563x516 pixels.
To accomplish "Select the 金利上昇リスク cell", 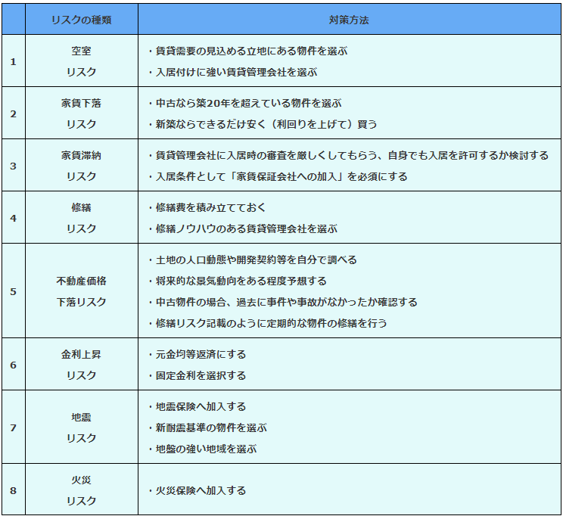I will (x=82, y=365).
